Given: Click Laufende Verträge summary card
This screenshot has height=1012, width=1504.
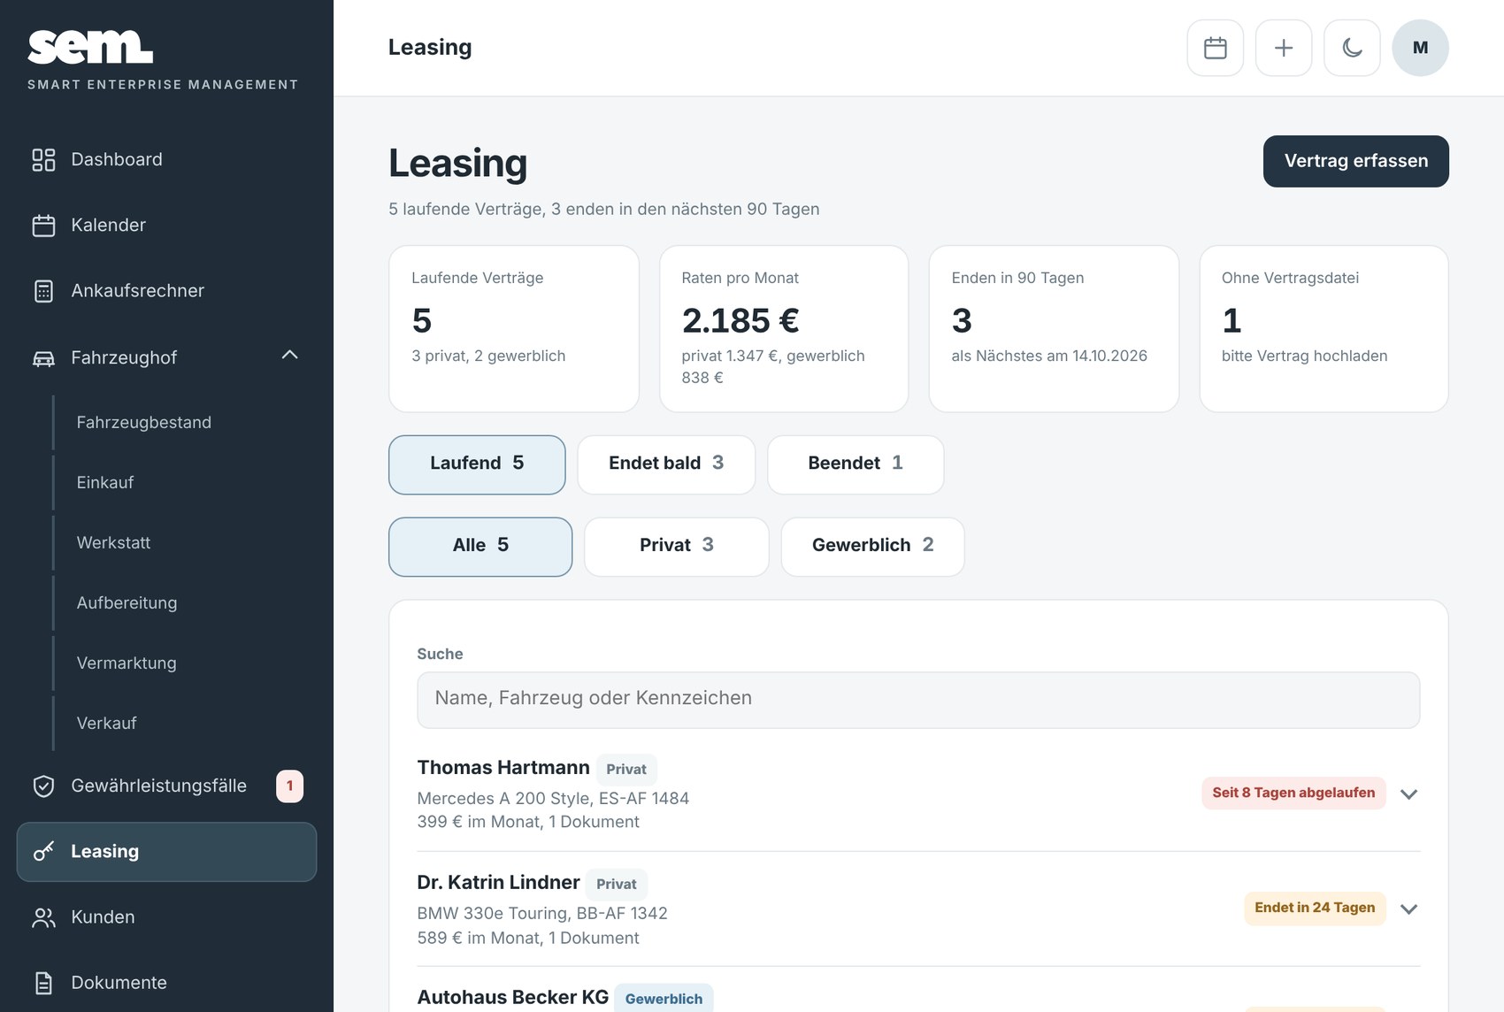Looking at the screenshot, I should (x=514, y=329).
